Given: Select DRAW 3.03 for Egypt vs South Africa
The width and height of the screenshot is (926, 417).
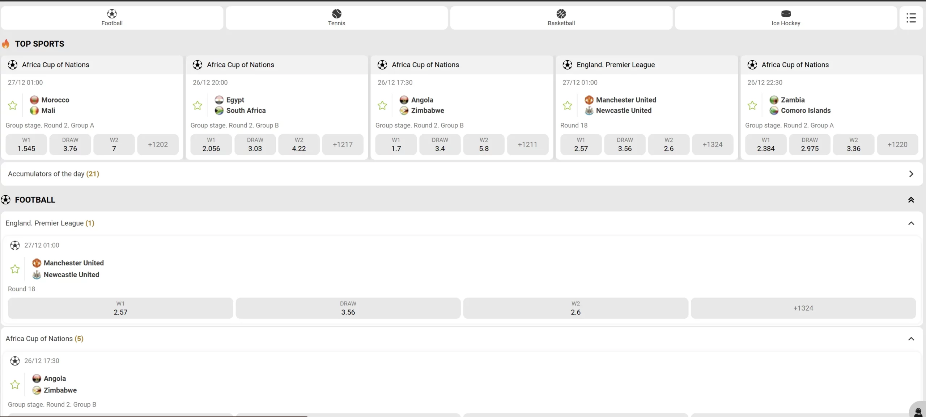Looking at the screenshot, I should (255, 144).
